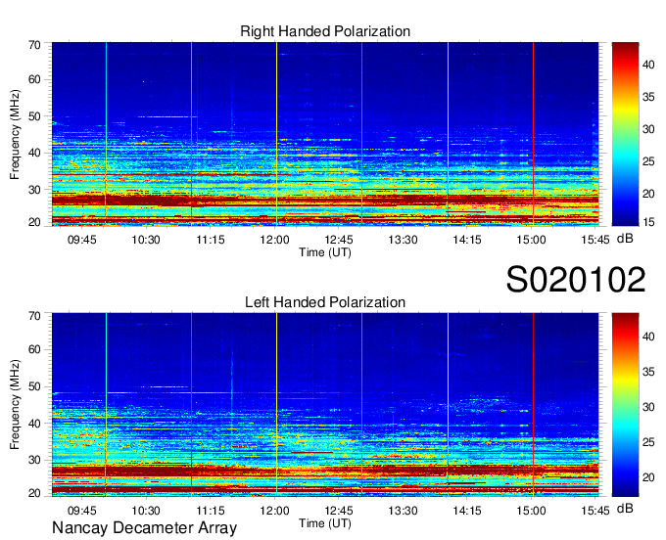Click the Right Handed plot's dB colorbar
Viewport: 666px width, 540px height.
625,134
